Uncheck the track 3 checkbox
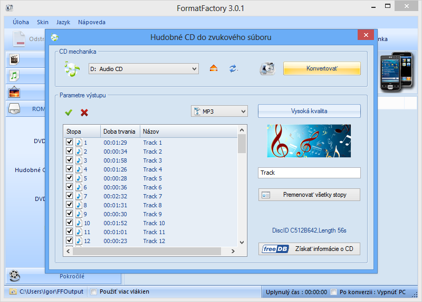Viewport: 422px width, 302px height. tap(70, 160)
